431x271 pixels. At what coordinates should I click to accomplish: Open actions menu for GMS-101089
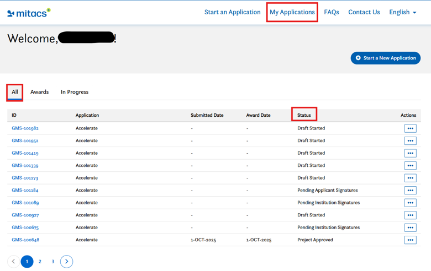click(x=410, y=203)
